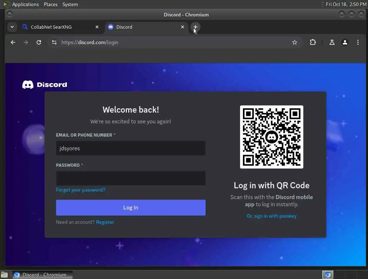The image size is (368, 279).
Task: Open the System menu
Action: (x=70, y=4)
